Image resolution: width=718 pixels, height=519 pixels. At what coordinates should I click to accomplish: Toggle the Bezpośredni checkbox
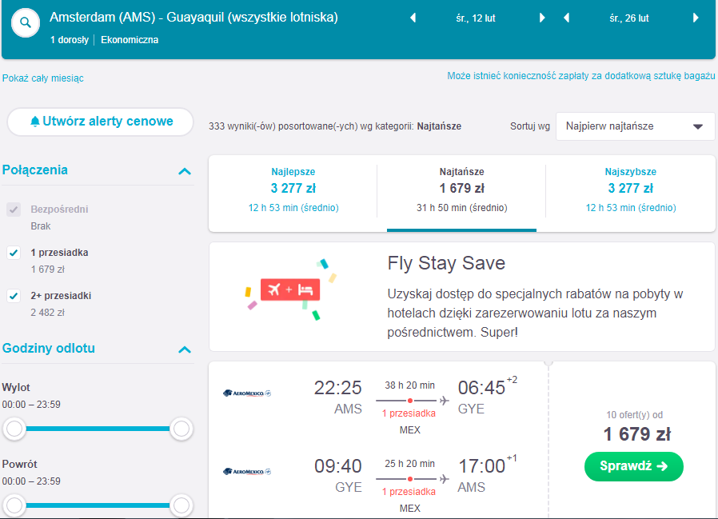click(14, 210)
